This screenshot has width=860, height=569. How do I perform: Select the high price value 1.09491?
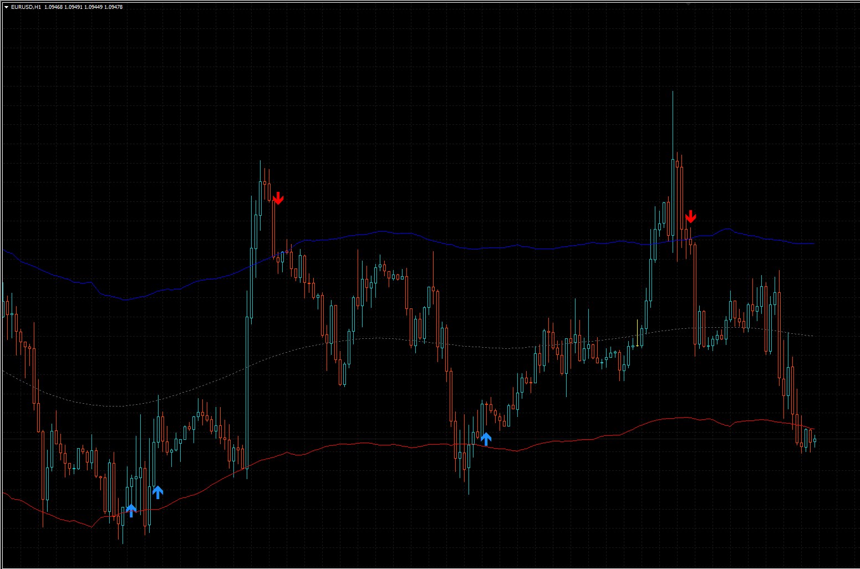pyautogui.click(x=74, y=7)
